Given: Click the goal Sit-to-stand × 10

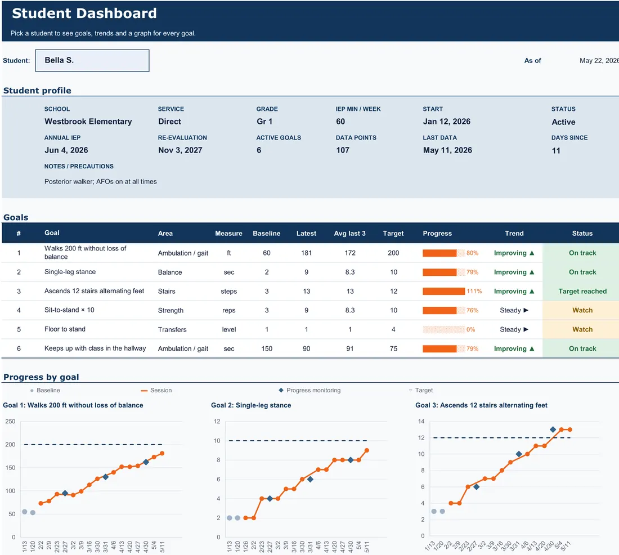Looking at the screenshot, I should tap(69, 310).
